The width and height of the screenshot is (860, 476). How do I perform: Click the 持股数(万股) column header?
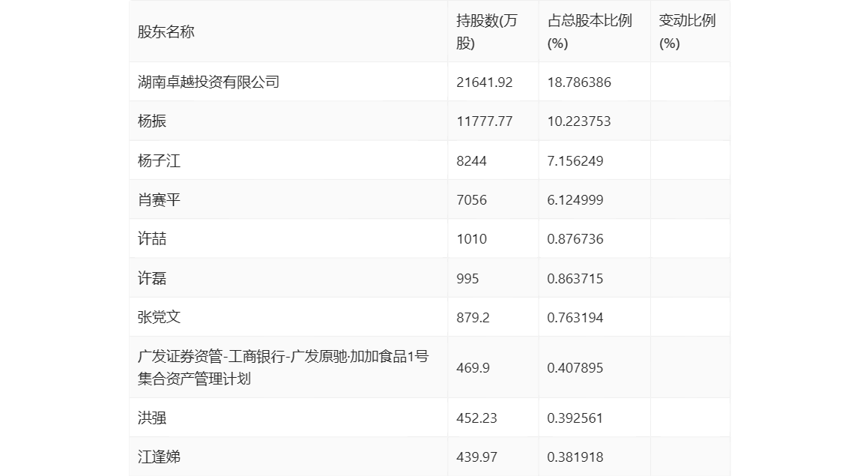tap(486, 32)
